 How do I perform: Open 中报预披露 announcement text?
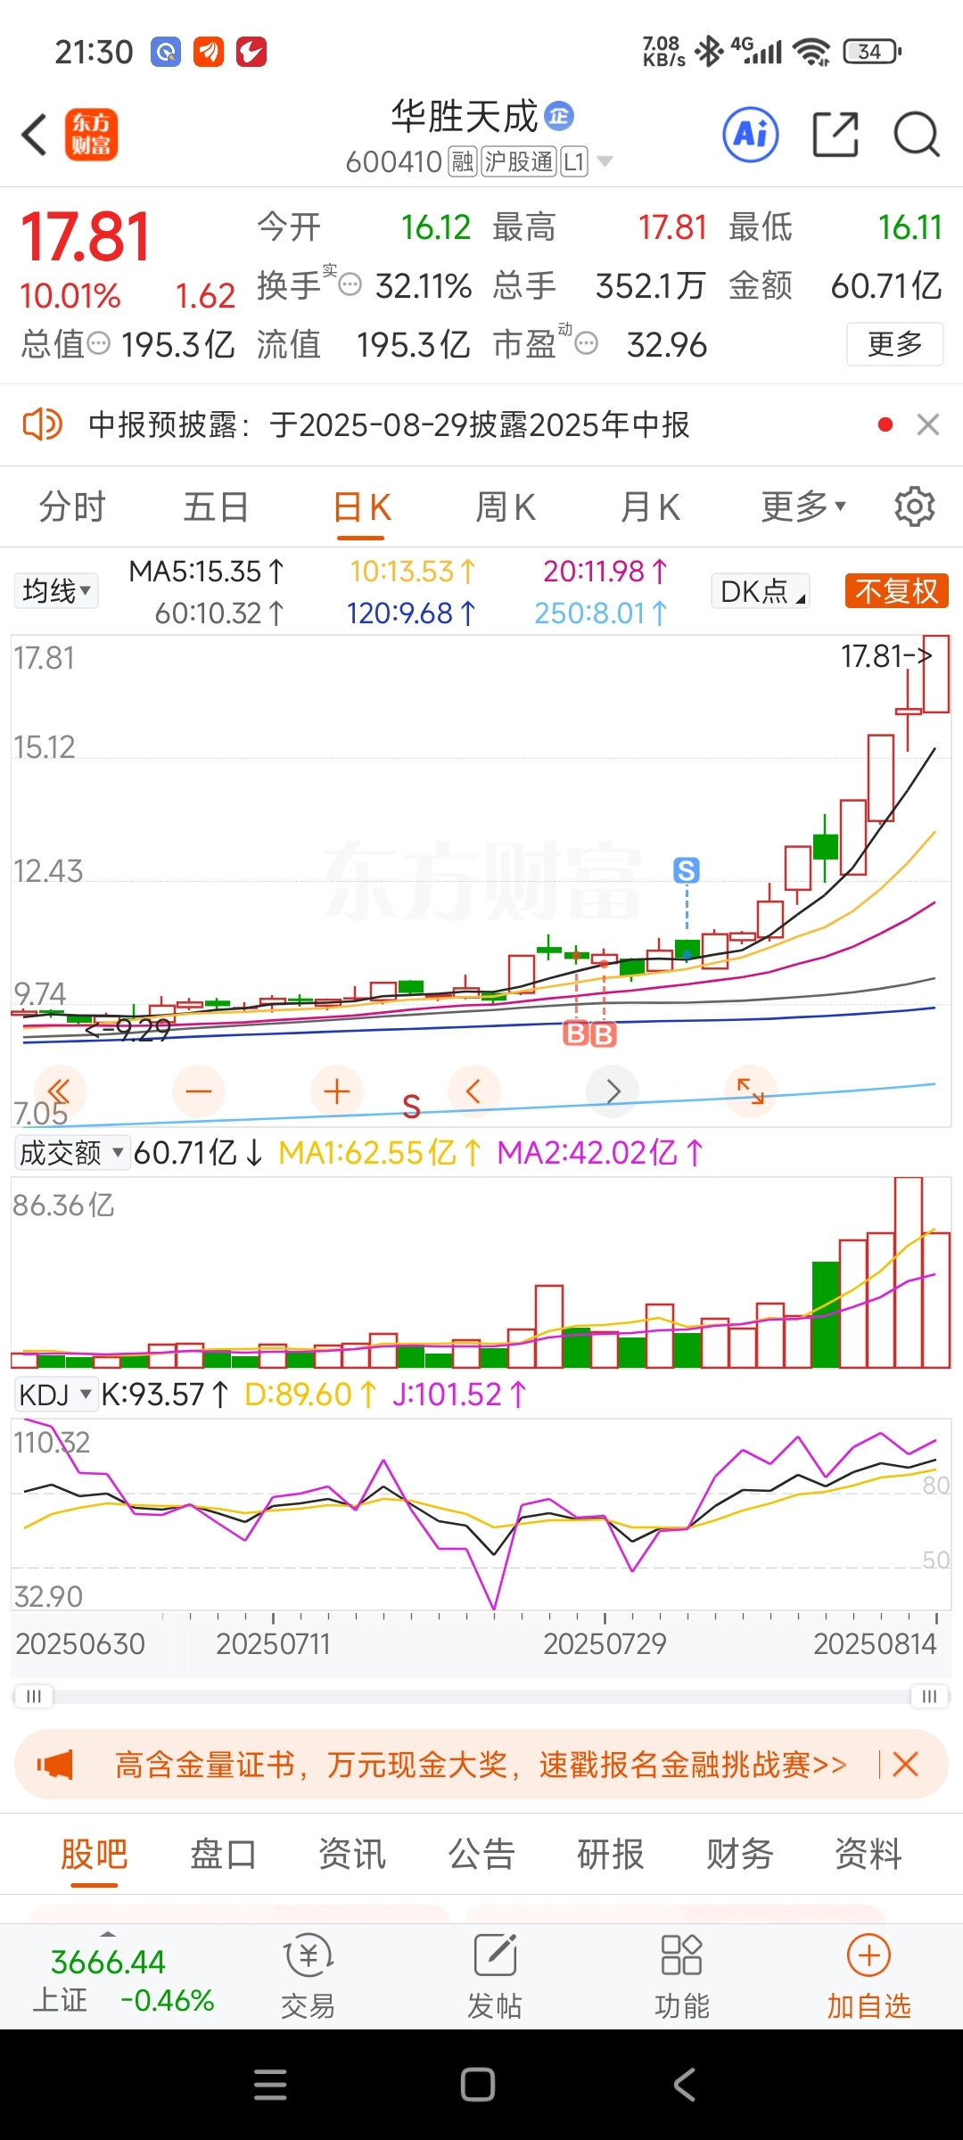[x=390, y=424]
